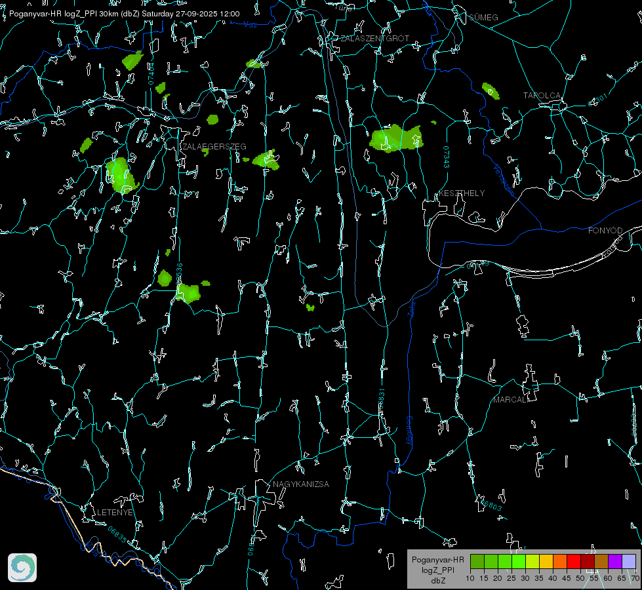
Task: Click the Poganyvar-HR legend label
Action: tap(437, 560)
